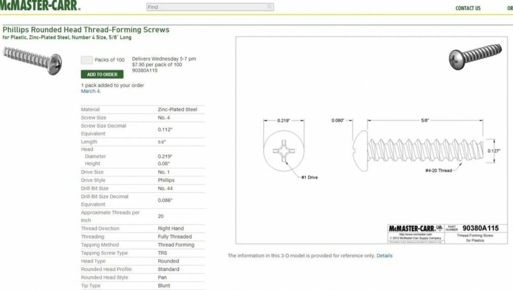Click the 'Drive Style' row label
Image resolution: width=513 pixels, height=290 pixels.
click(93, 180)
